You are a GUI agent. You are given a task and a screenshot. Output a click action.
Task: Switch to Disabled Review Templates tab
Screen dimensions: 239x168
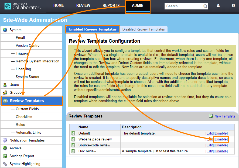click(x=144, y=29)
